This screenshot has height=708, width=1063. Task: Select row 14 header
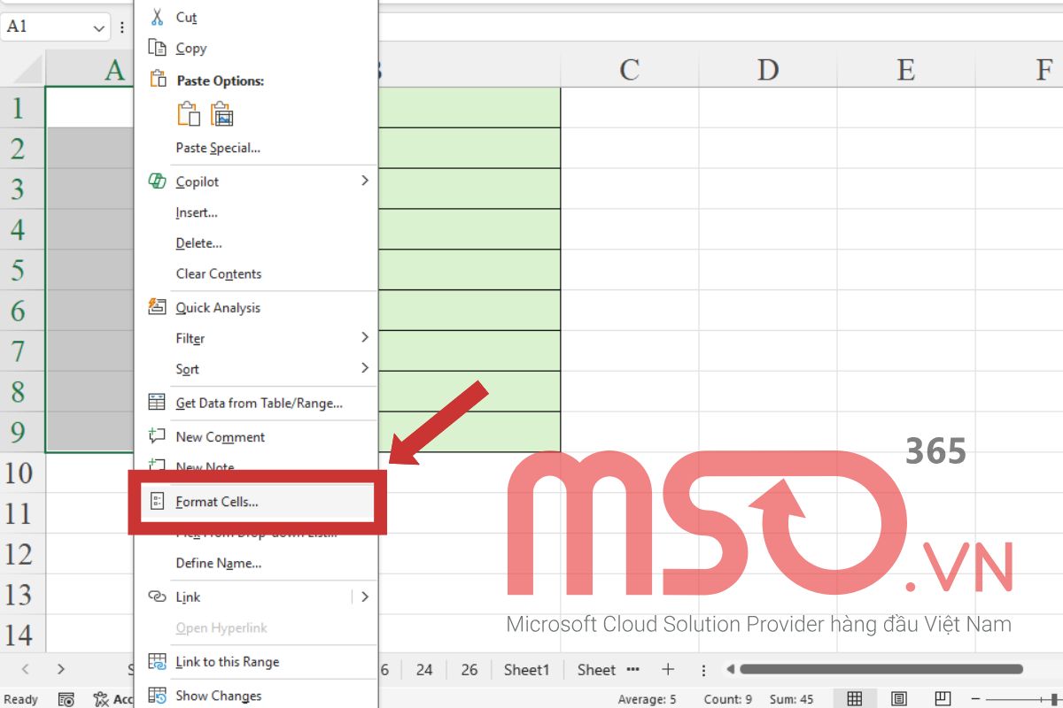pyautogui.click(x=22, y=635)
